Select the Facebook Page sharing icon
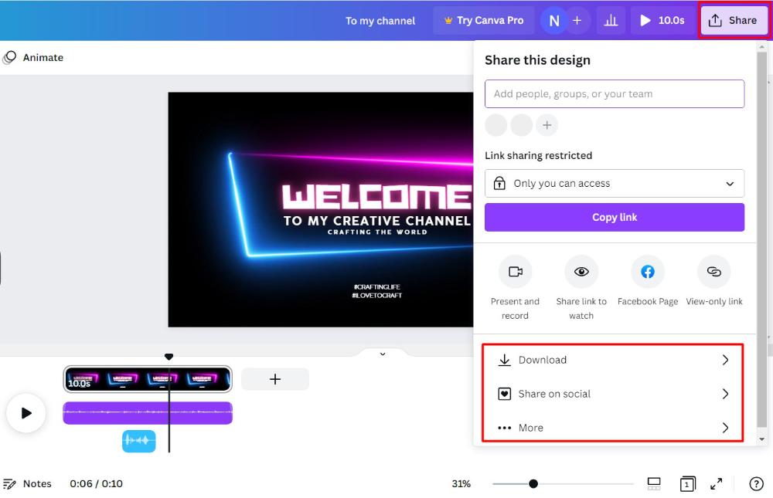Image resolution: width=773 pixels, height=498 pixels. click(648, 272)
